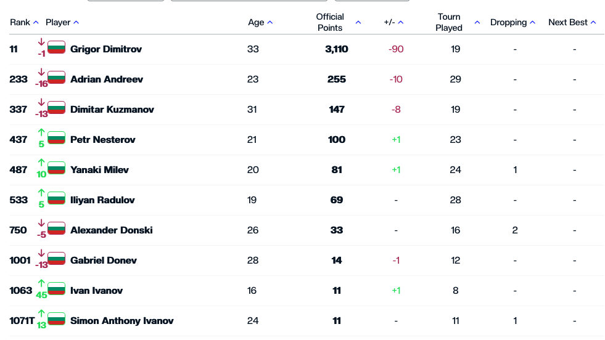
Task: Click the green up arrow for Yanaki Milev
Action: 41,163
